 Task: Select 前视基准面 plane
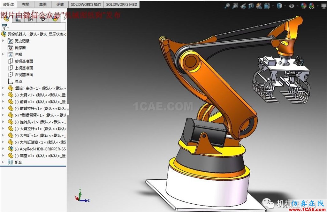(21, 61)
